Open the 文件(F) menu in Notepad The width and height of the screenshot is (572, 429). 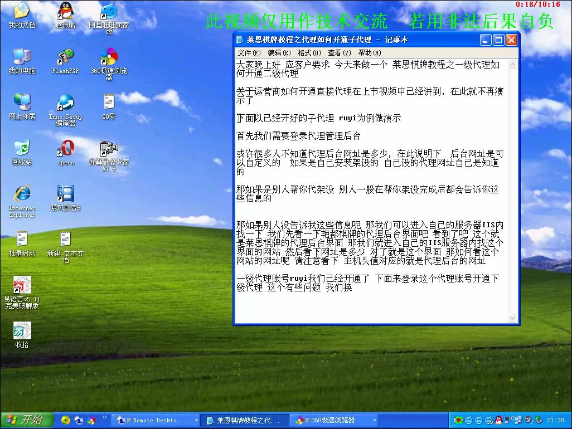[x=249, y=53]
